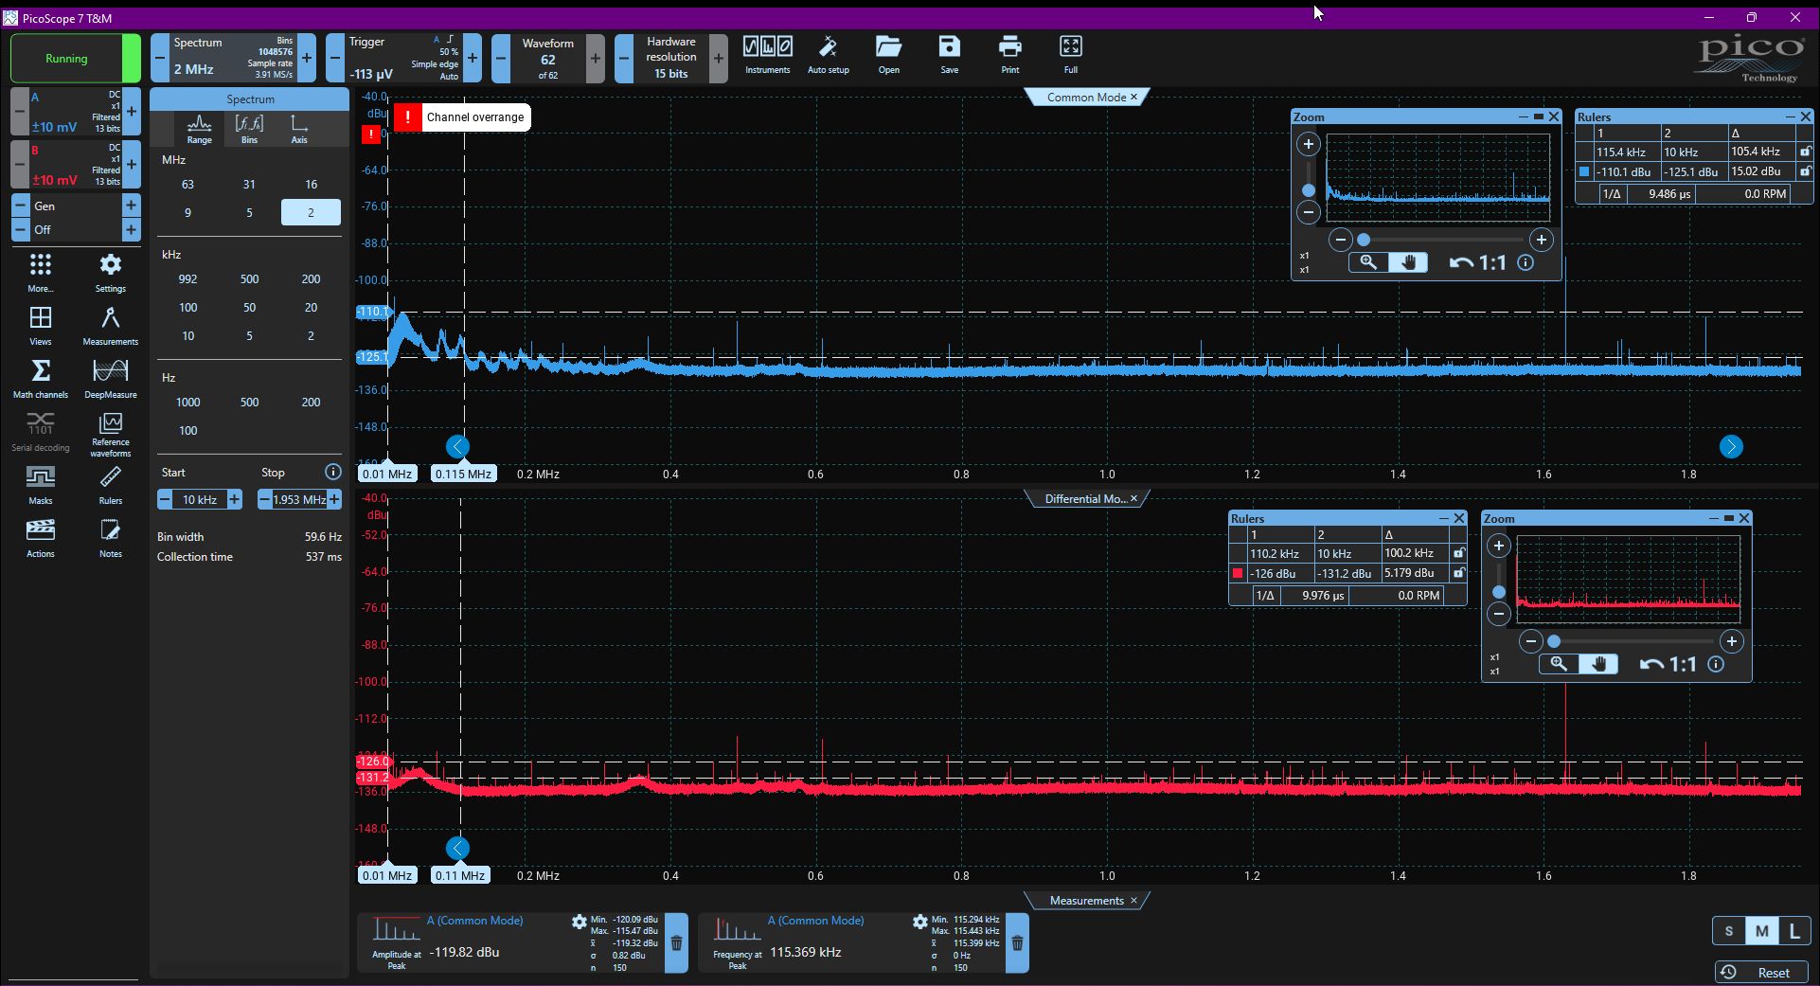Switch to the Axis tab

click(299, 129)
